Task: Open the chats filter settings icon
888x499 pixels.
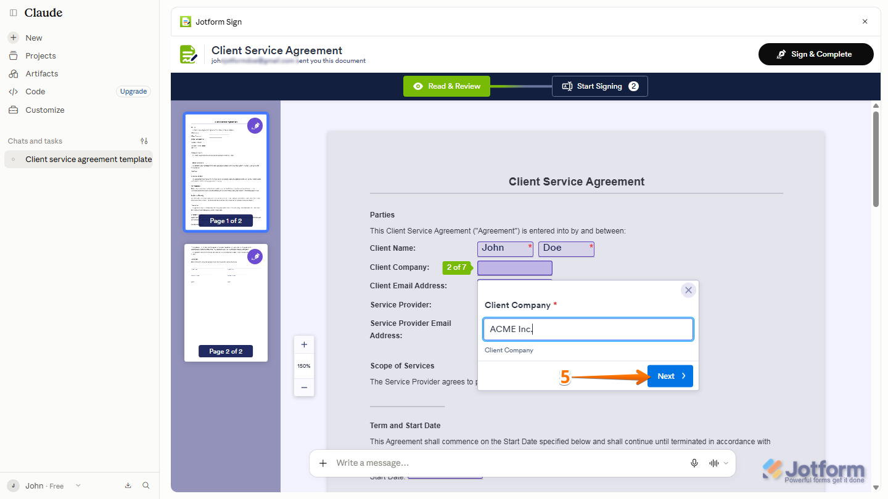Action: tap(144, 141)
